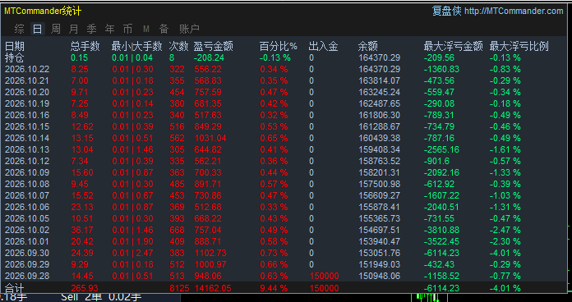The width and height of the screenshot is (572, 302).
Task: Click the 日期 column header
Action: [x=15, y=46]
